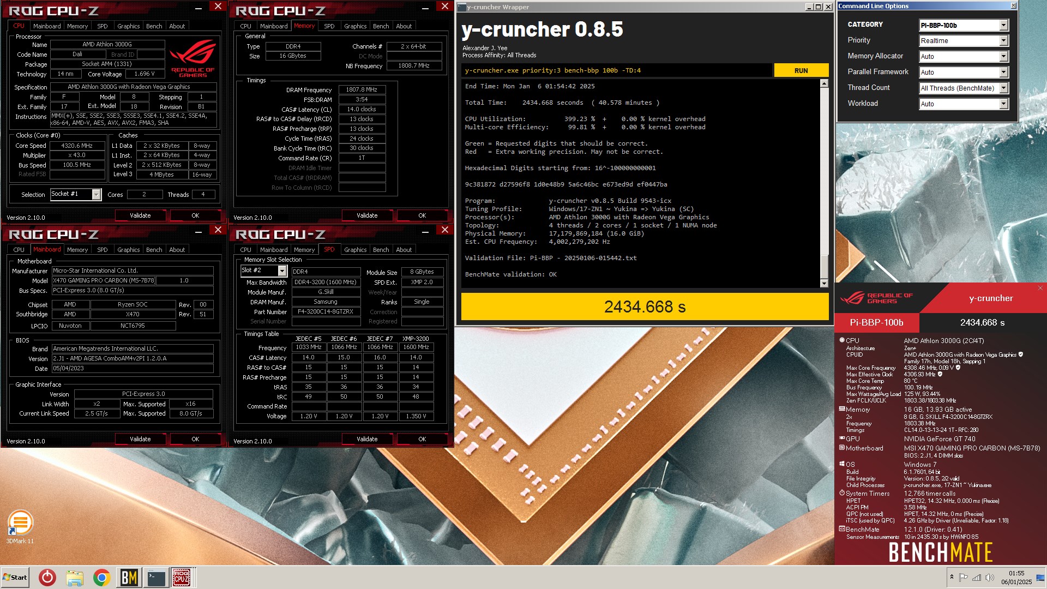
Task: Click the y-cruncher command line field
Action: [617, 70]
